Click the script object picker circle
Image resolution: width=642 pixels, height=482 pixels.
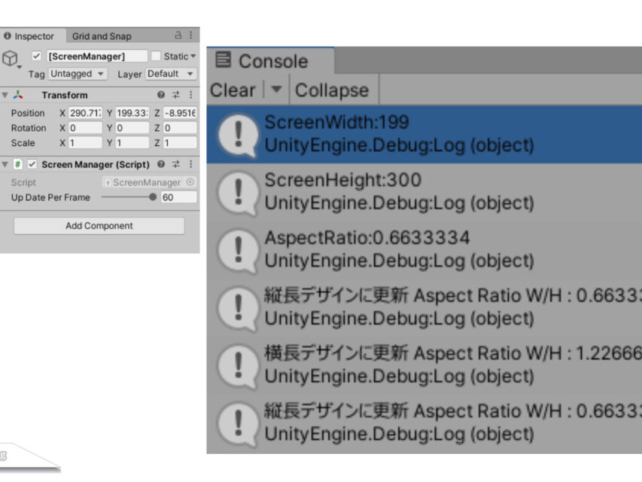pos(190,182)
